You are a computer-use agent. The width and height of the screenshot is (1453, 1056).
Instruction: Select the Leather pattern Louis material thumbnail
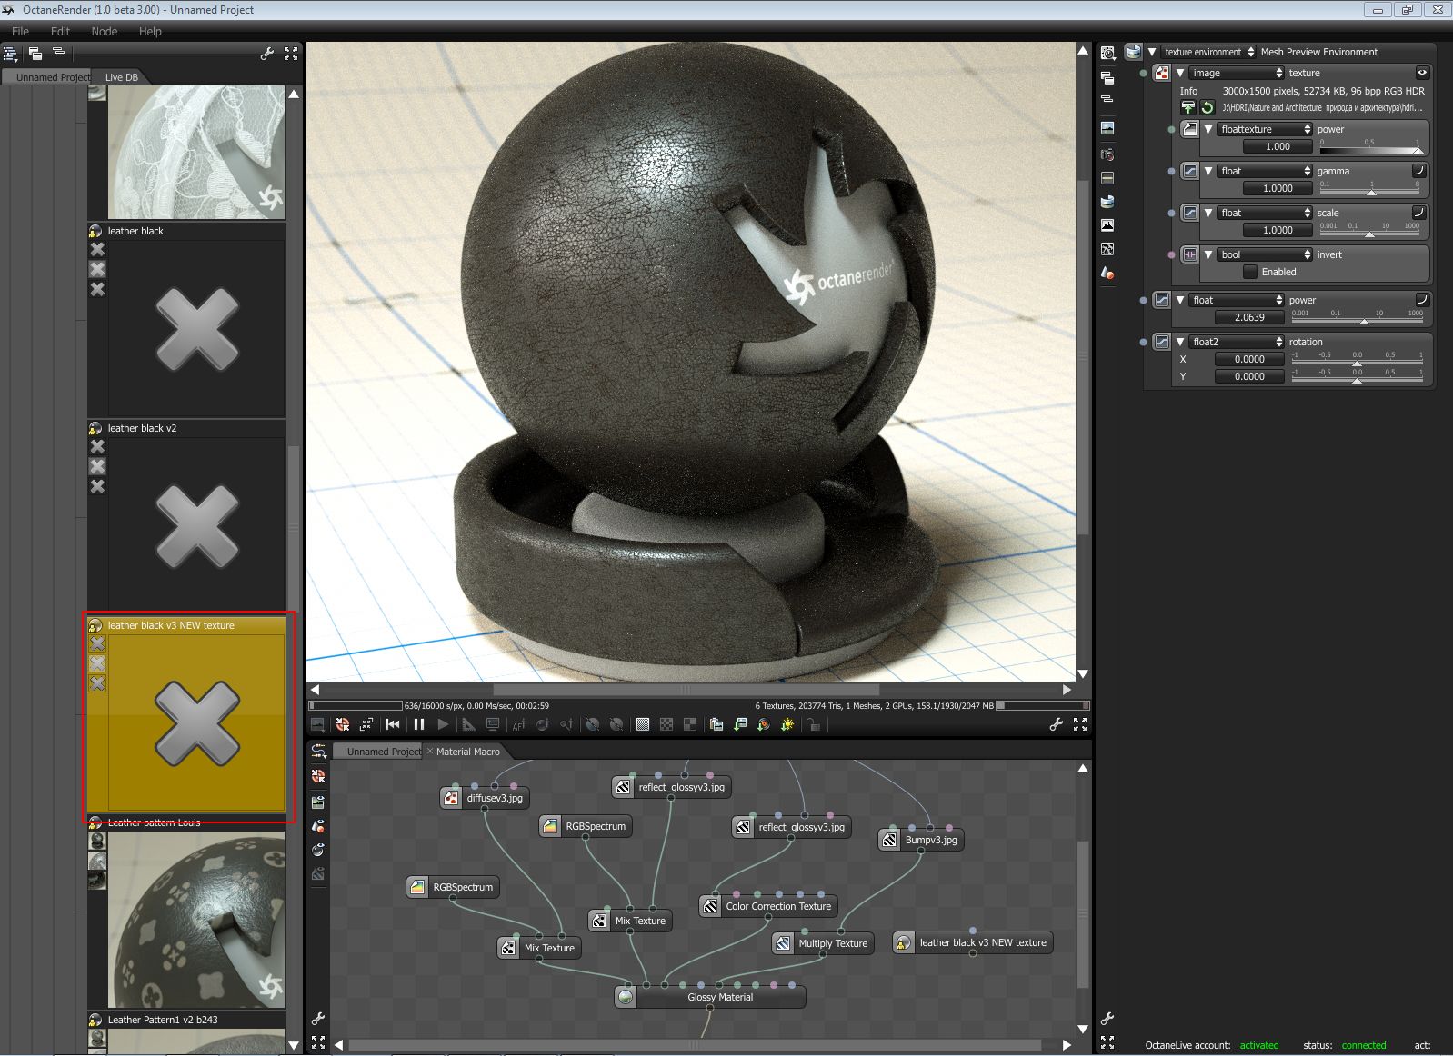tap(196, 920)
